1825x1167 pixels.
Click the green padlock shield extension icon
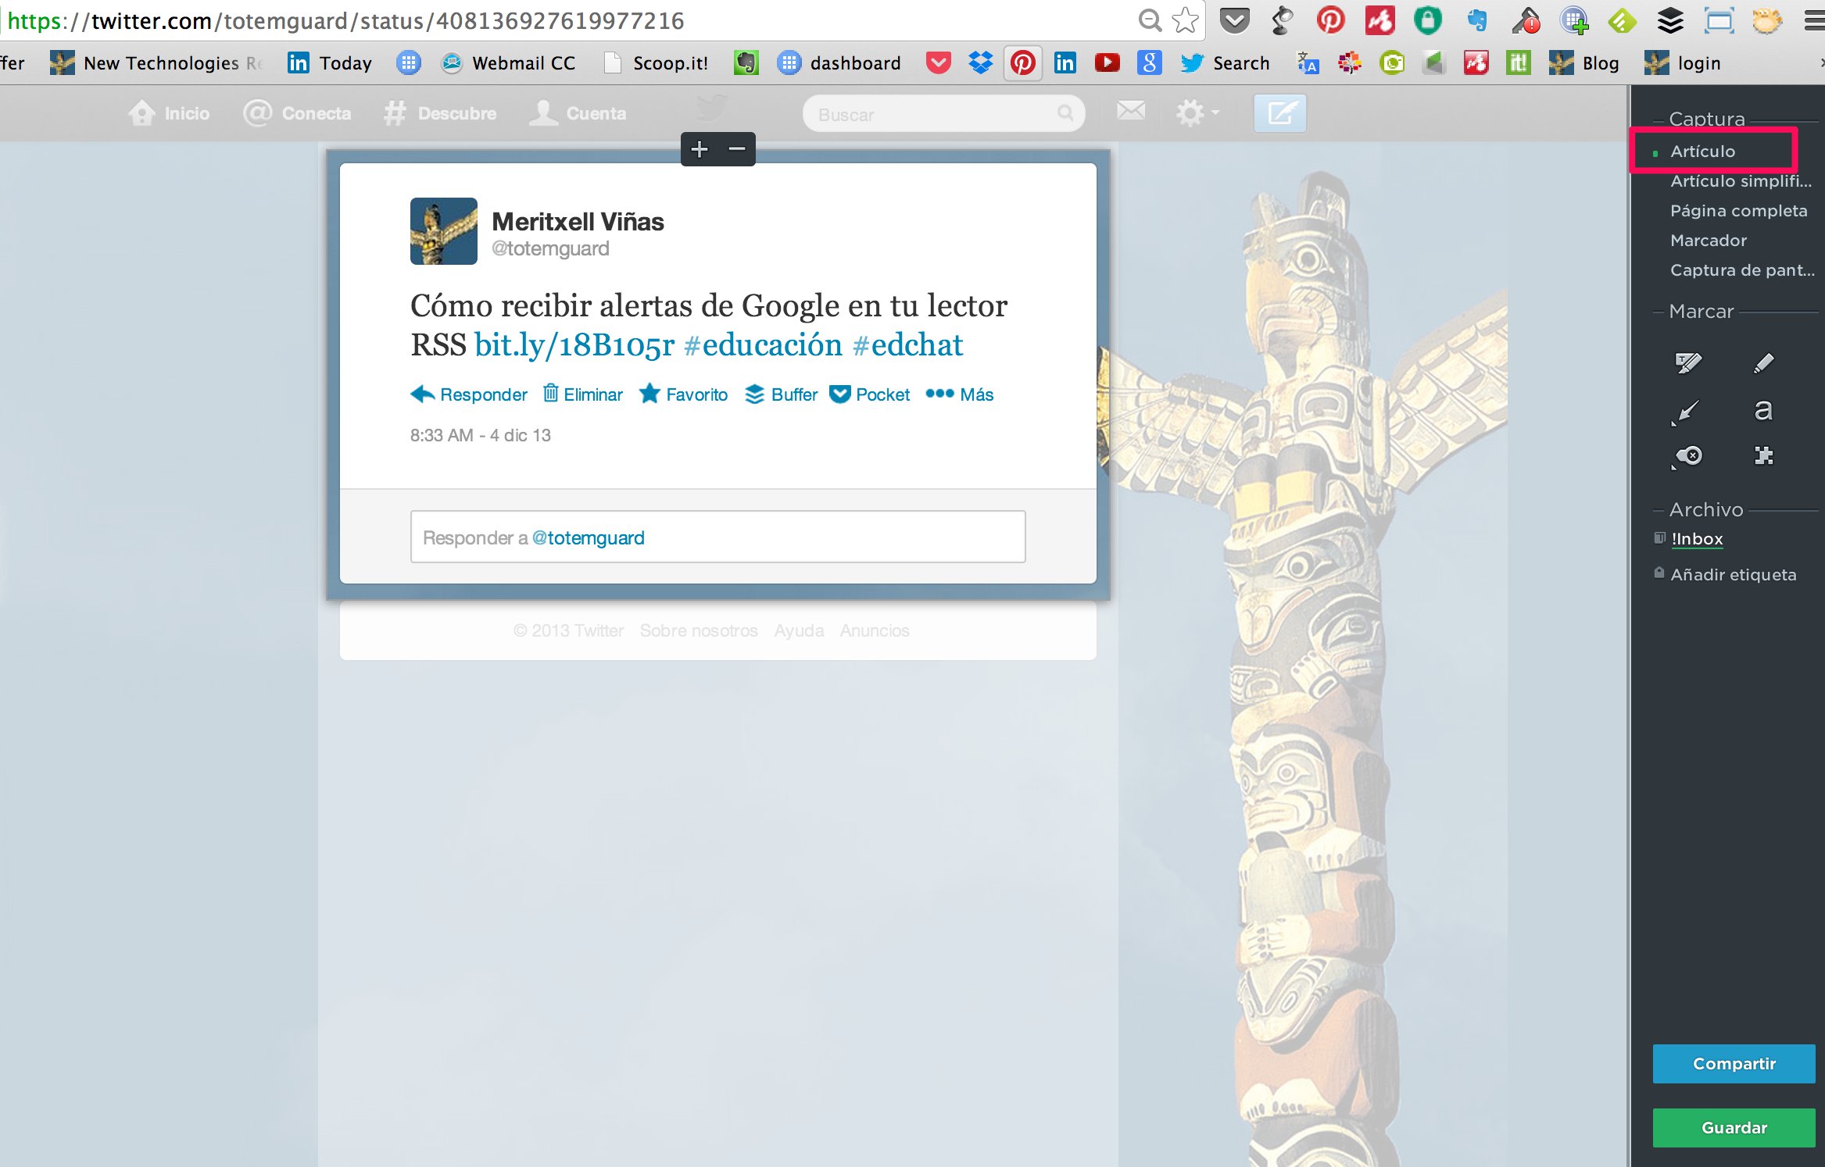(1427, 20)
